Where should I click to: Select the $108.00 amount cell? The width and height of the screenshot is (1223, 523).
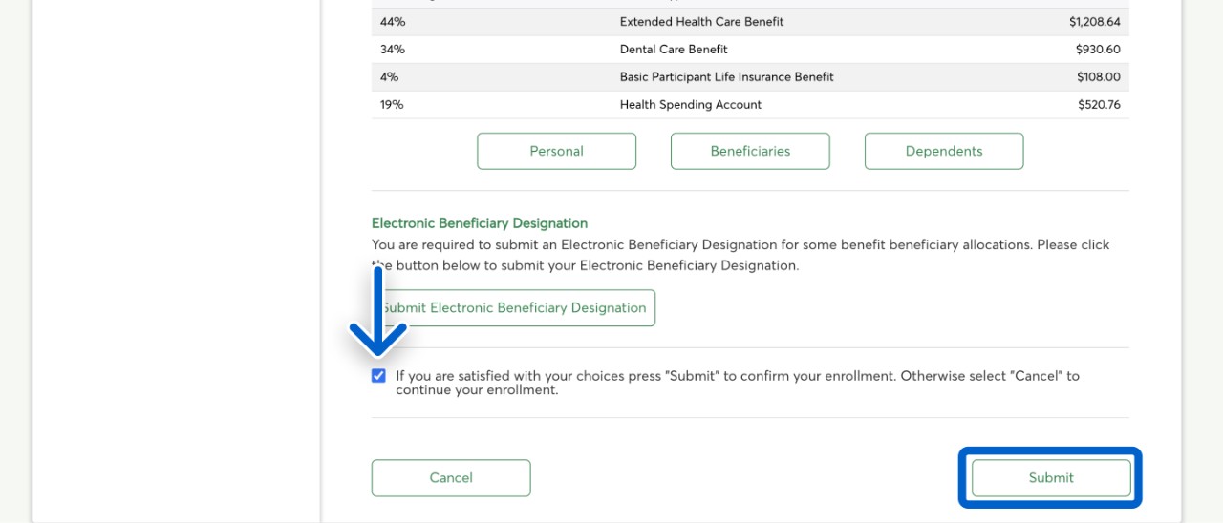1098,77
